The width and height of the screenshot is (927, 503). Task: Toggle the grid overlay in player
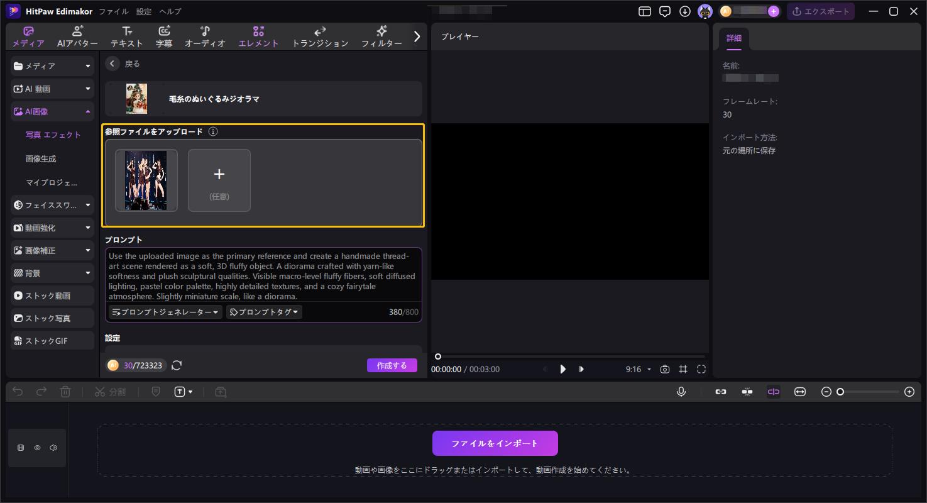[x=683, y=369]
